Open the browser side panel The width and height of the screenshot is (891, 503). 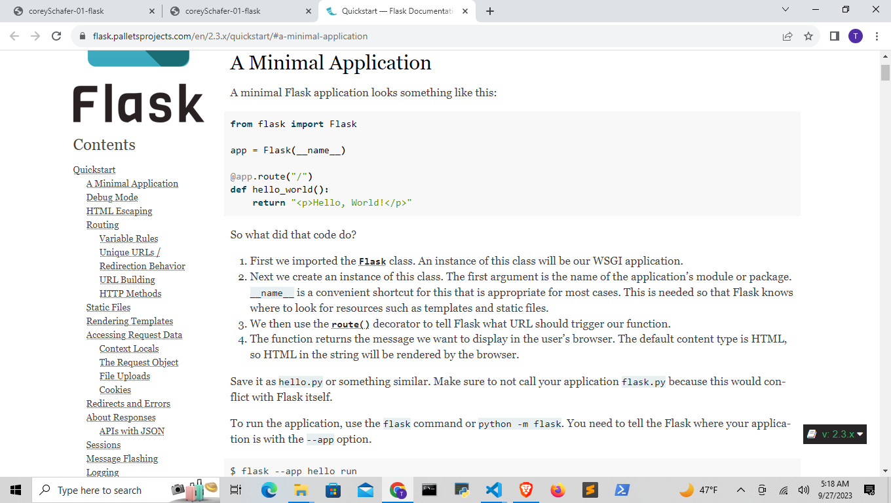tap(834, 37)
